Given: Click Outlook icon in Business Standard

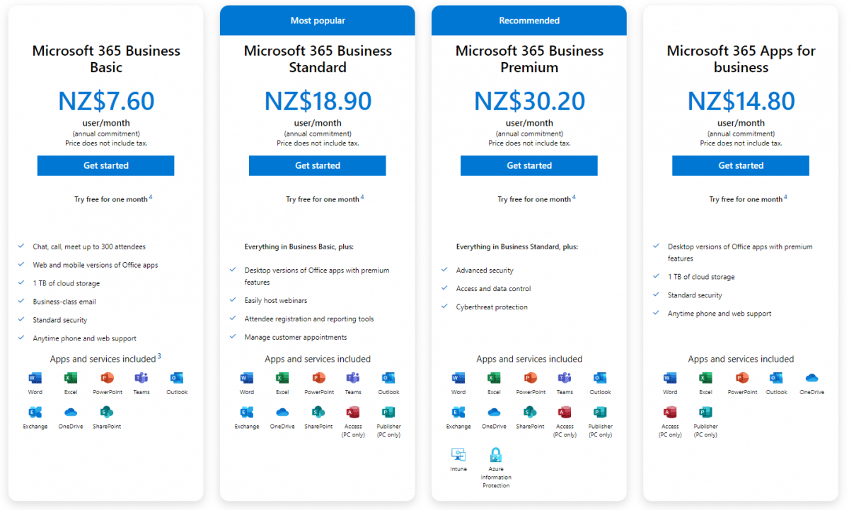Looking at the screenshot, I should tap(388, 378).
